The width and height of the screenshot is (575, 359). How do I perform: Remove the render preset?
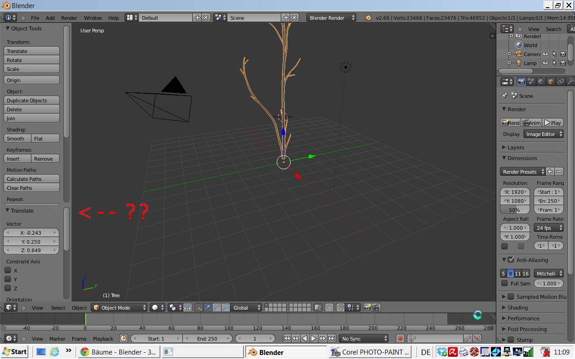pos(559,171)
